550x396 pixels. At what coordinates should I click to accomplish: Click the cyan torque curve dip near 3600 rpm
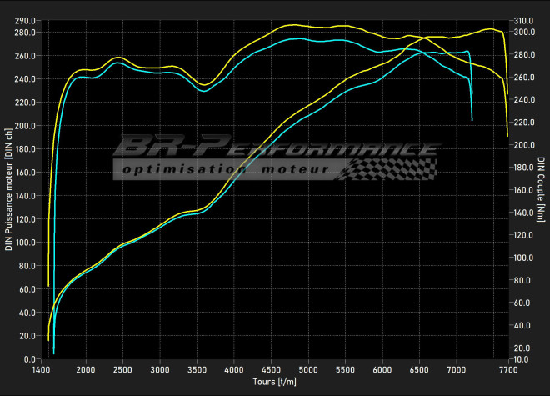point(203,91)
